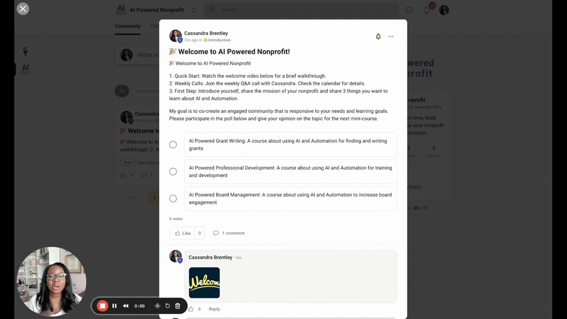Reply to Cassandra Brentley's comment

pos(214,309)
